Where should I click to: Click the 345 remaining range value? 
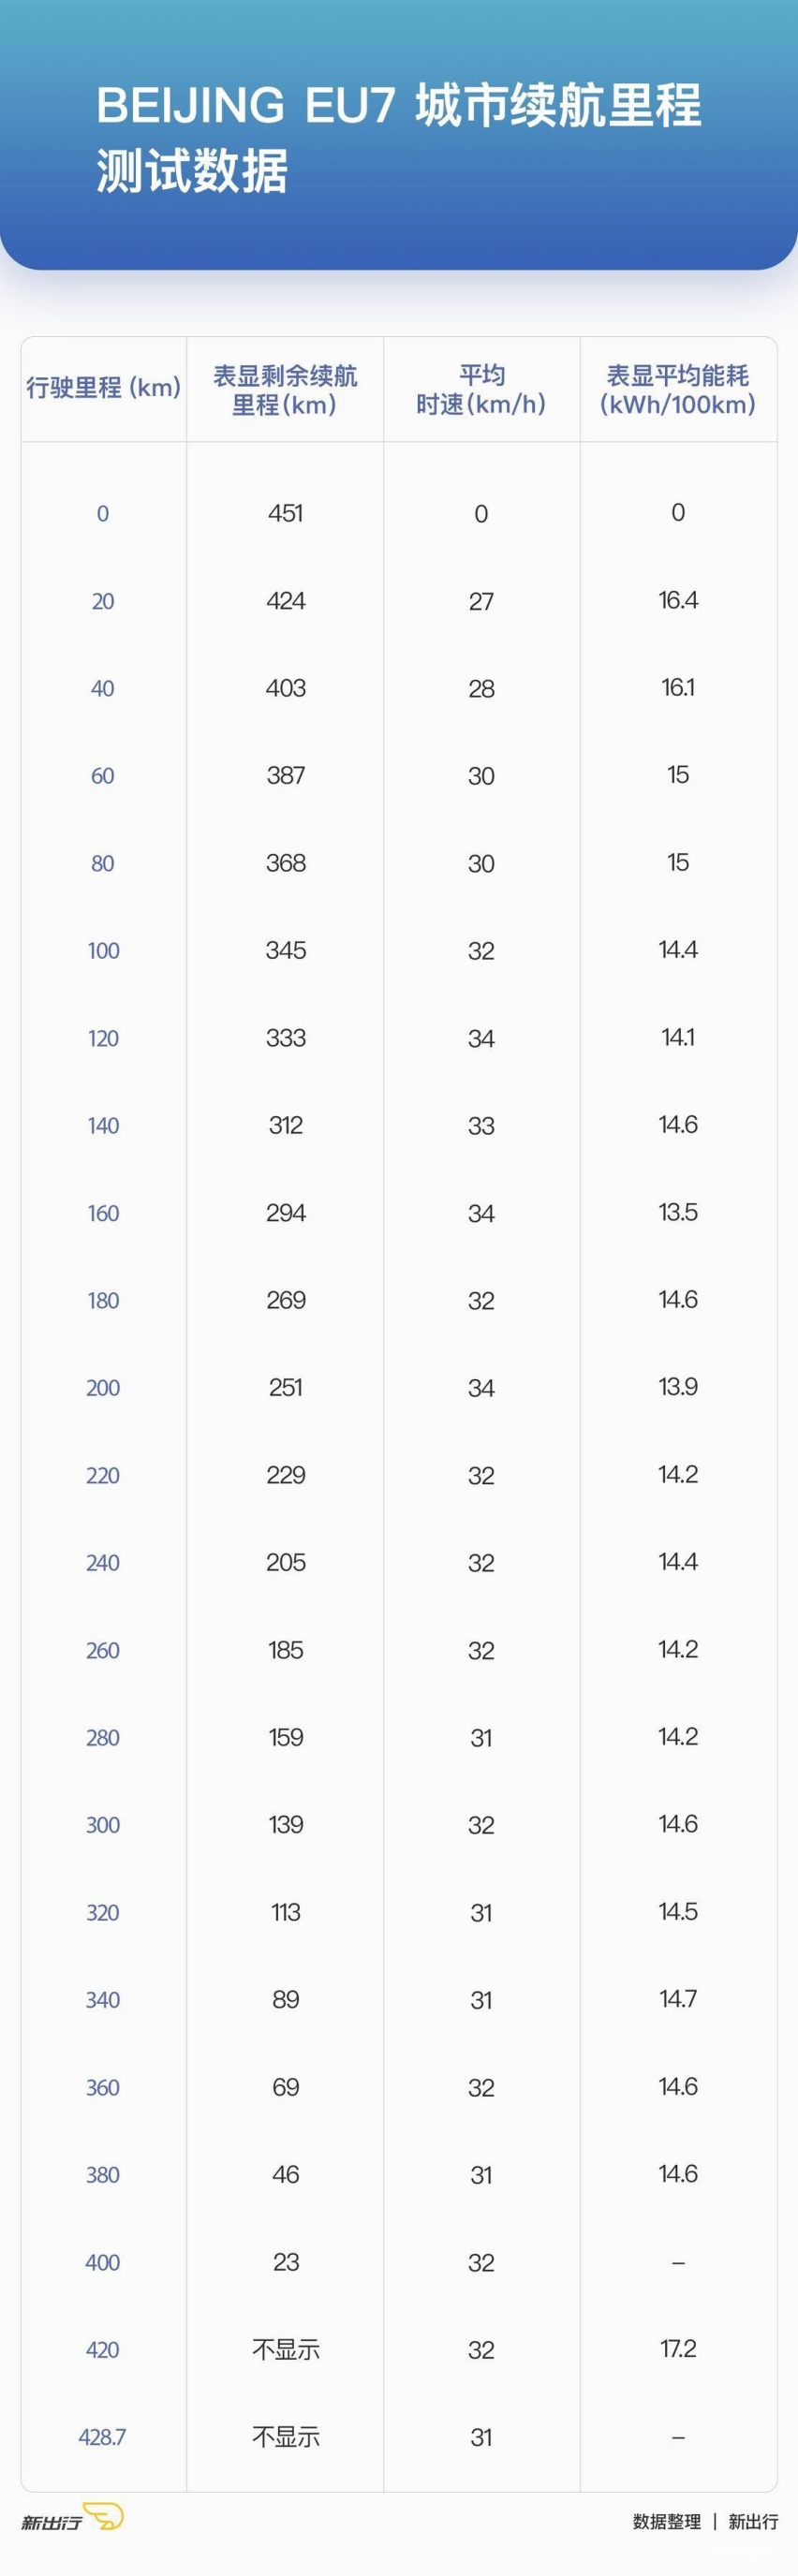285,950
